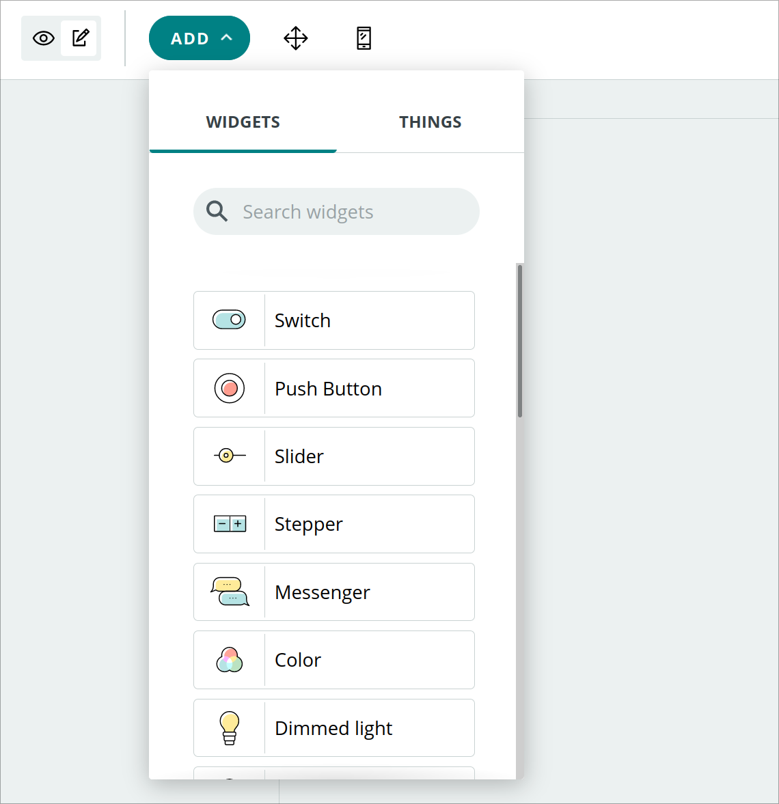Enable edit mode with the pencil icon

point(79,38)
